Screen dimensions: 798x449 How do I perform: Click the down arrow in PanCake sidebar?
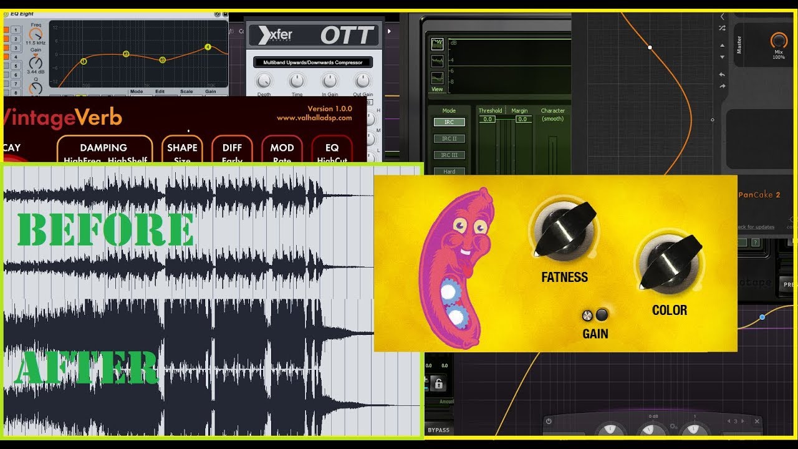(723, 57)
